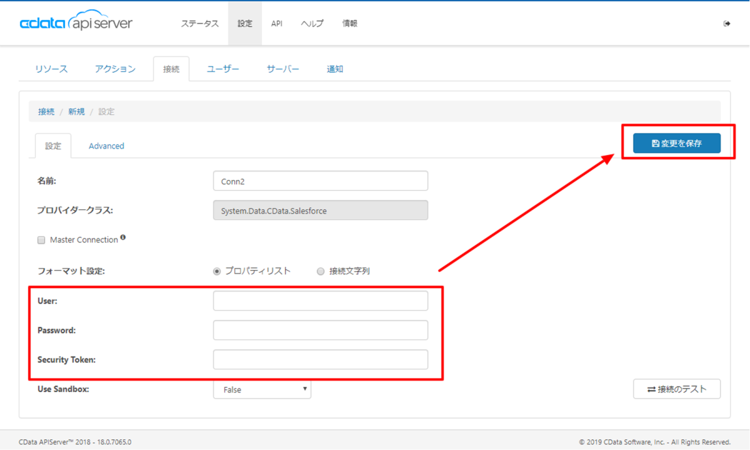Viewport: 750px width, 450px height.
Task: Click the logout icon in header
Action: tap(727, 24)
